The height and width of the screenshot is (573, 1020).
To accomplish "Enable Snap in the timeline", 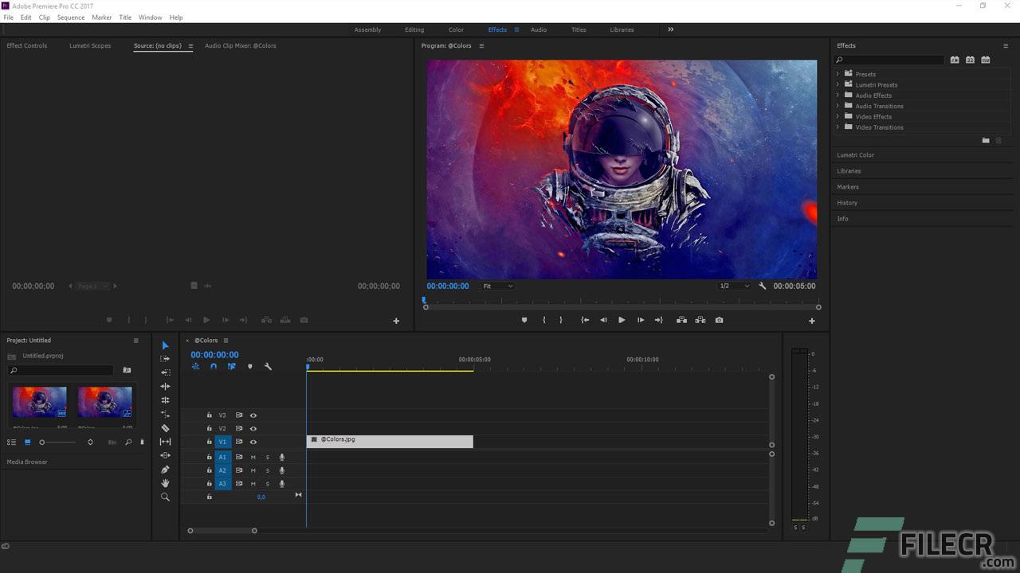I will point(213,366).
